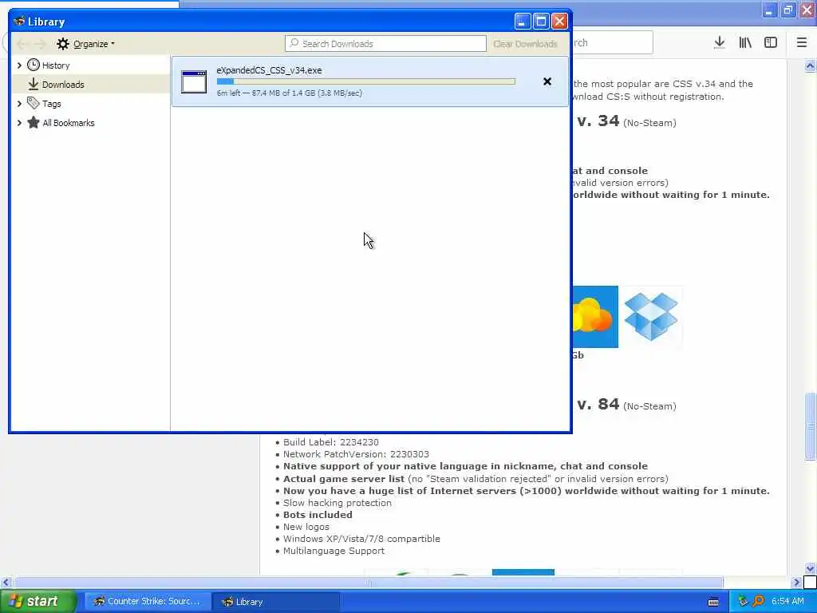Image resolution: width=817 pixels, height=613 pixels.
Task: Click the horizontal scrollbar thumb
Action: 369,582
